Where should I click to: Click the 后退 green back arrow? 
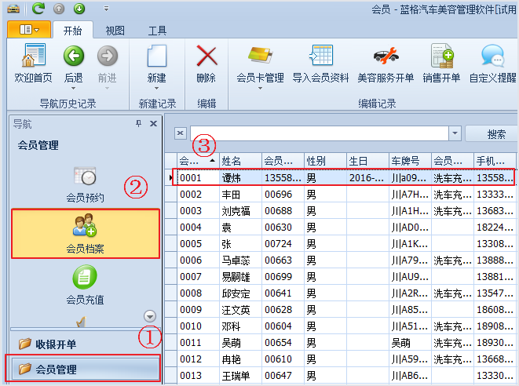click(73, 56)
